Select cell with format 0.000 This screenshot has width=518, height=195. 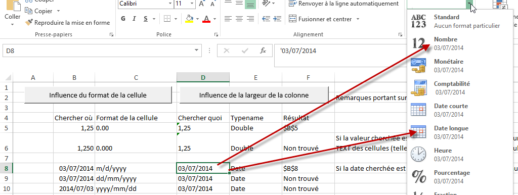136,143
